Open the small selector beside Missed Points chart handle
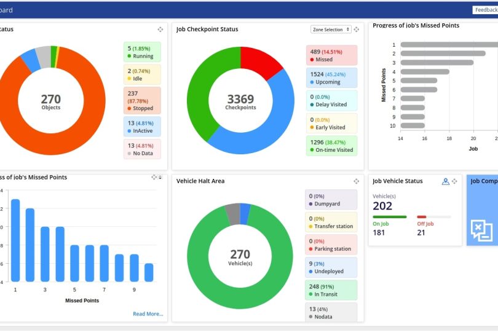498x332 pixels. tap(160, 177)
